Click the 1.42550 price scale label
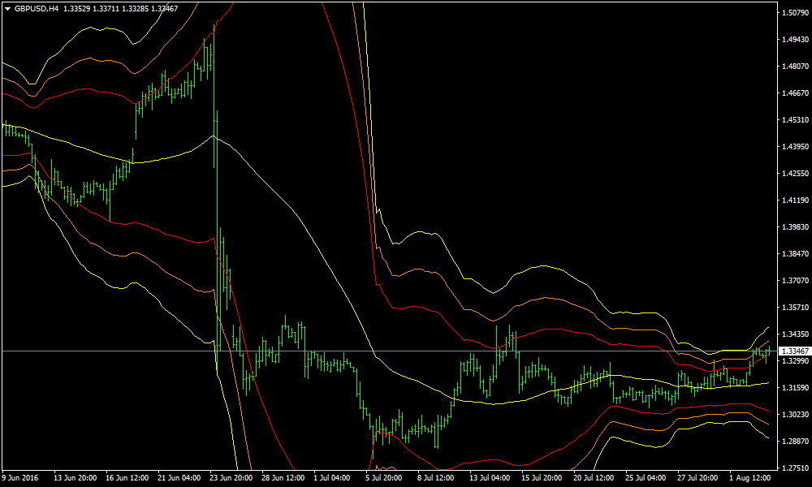 (x=794, y=174)
